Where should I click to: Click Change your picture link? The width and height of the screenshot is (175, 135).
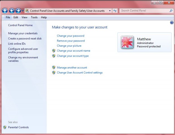coord(69,46)
